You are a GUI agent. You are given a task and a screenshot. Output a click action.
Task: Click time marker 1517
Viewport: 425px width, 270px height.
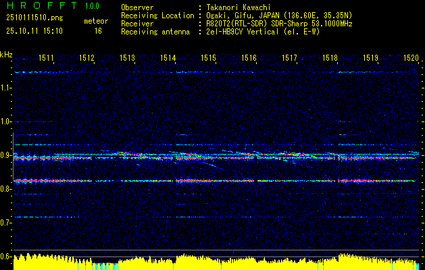289,57
